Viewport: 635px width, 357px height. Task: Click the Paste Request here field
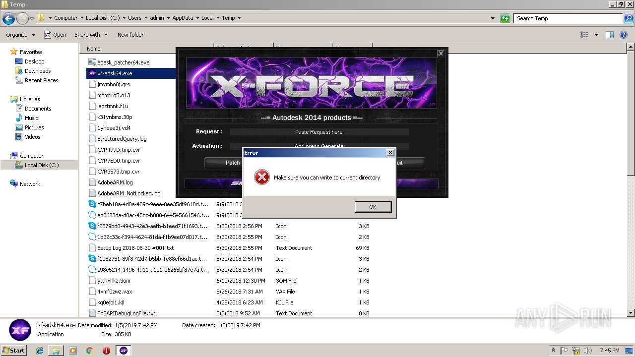tap(319, 132)
